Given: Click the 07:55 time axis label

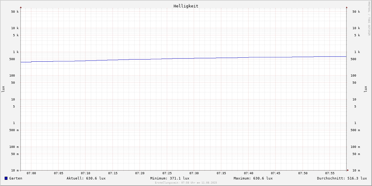Looking at the screenshot, I should pyautogui.click(x=330, y=173).
